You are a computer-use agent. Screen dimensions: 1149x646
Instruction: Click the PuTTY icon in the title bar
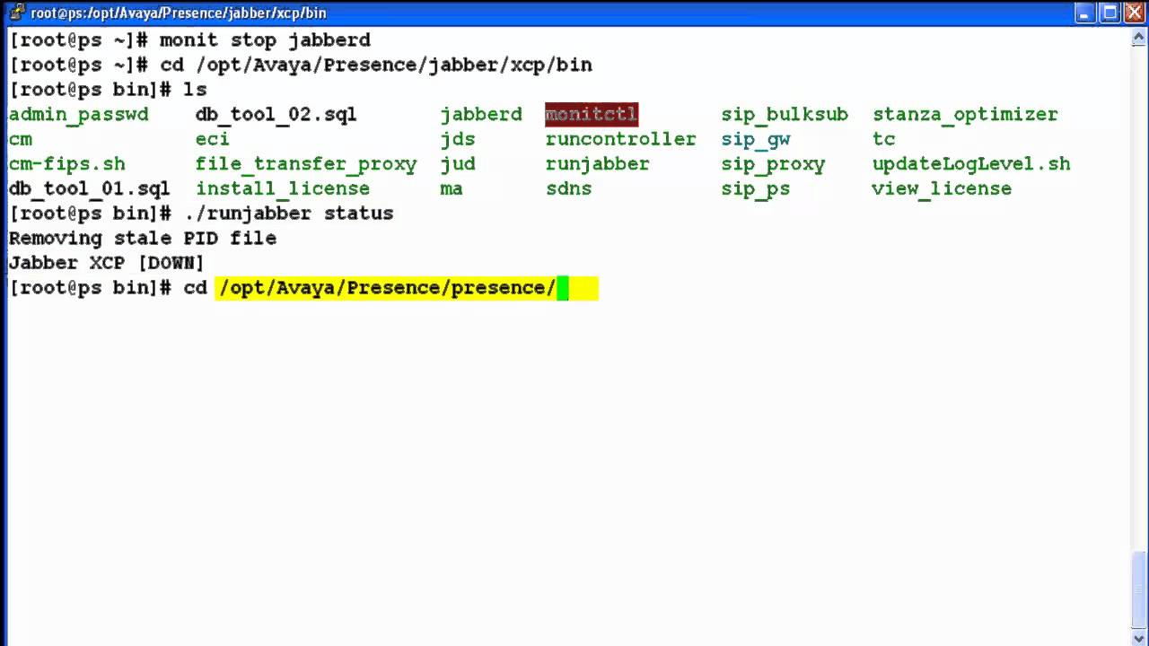coord(16,13)
